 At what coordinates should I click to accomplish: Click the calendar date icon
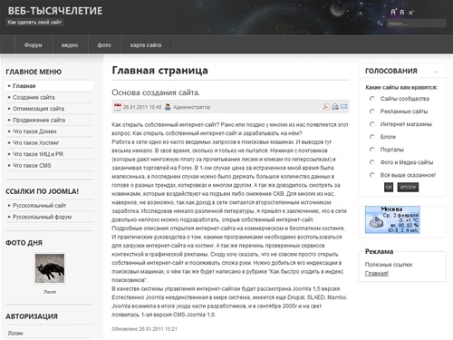click(x=118, y=107)
